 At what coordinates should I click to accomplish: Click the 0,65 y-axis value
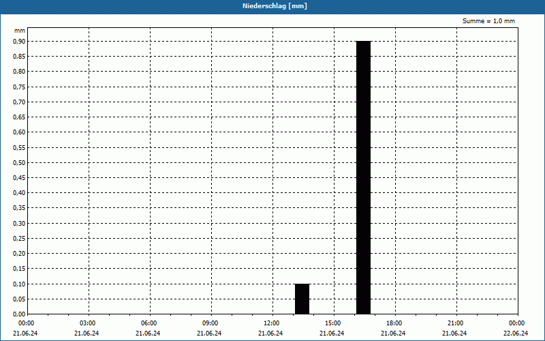point(20,117)
